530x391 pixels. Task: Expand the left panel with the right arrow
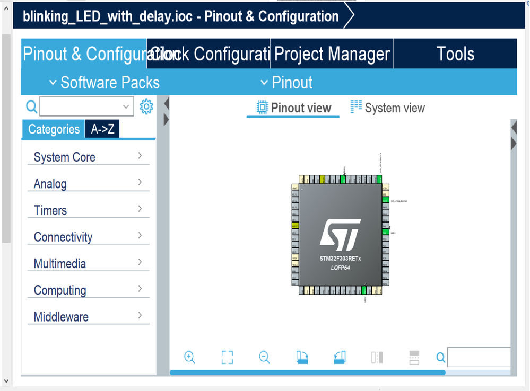coord(166,120)
